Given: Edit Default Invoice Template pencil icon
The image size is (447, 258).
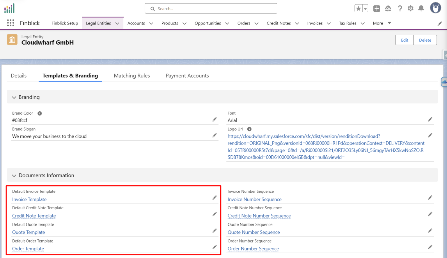Looking at the screenshot, I should point(214,198).
